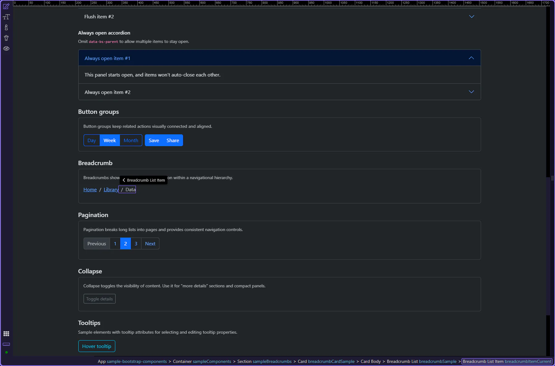The height and width of the screenshot is (366, 555).
Task: Click the back chevron in Breadcrumb List Item tooltip
Action: coord(124,180)
